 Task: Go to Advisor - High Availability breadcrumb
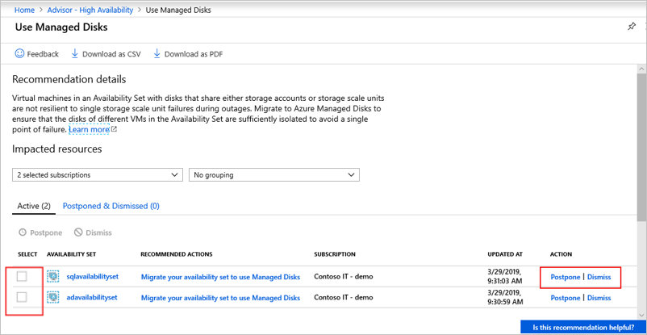tap(90, 9)
